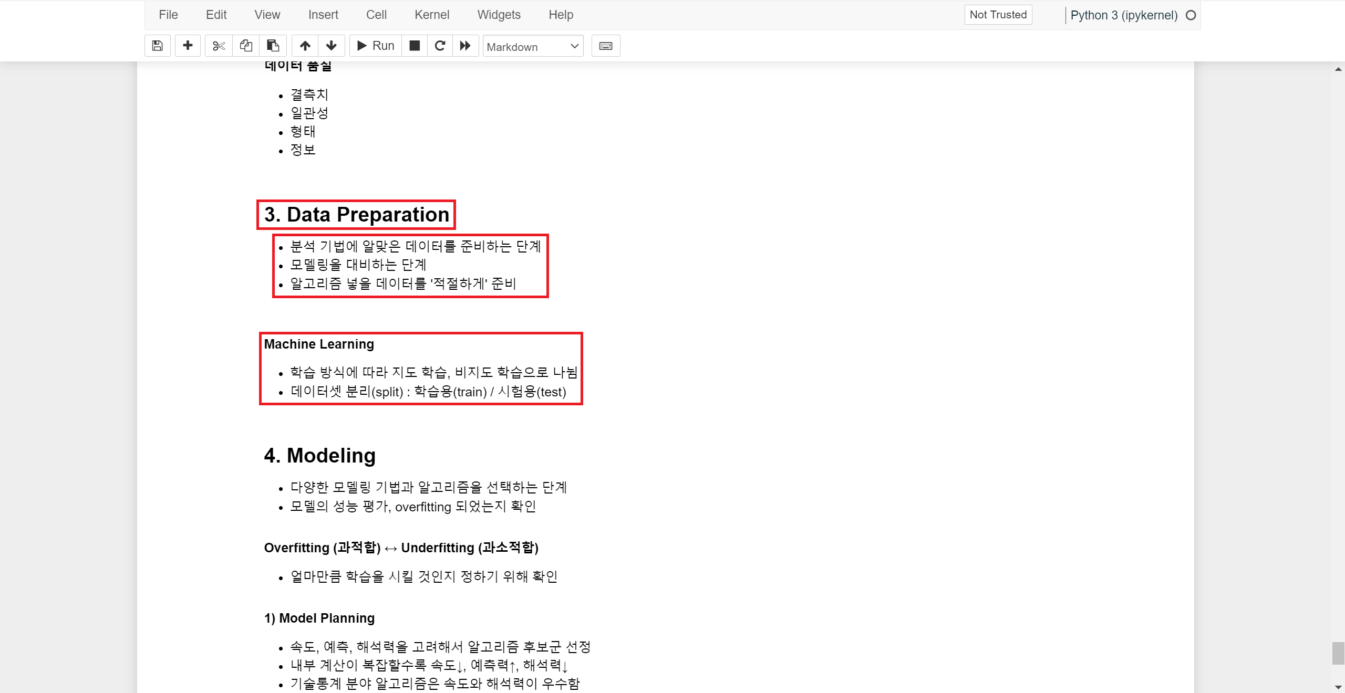Restart kernel and run all cells

point(465,46)
